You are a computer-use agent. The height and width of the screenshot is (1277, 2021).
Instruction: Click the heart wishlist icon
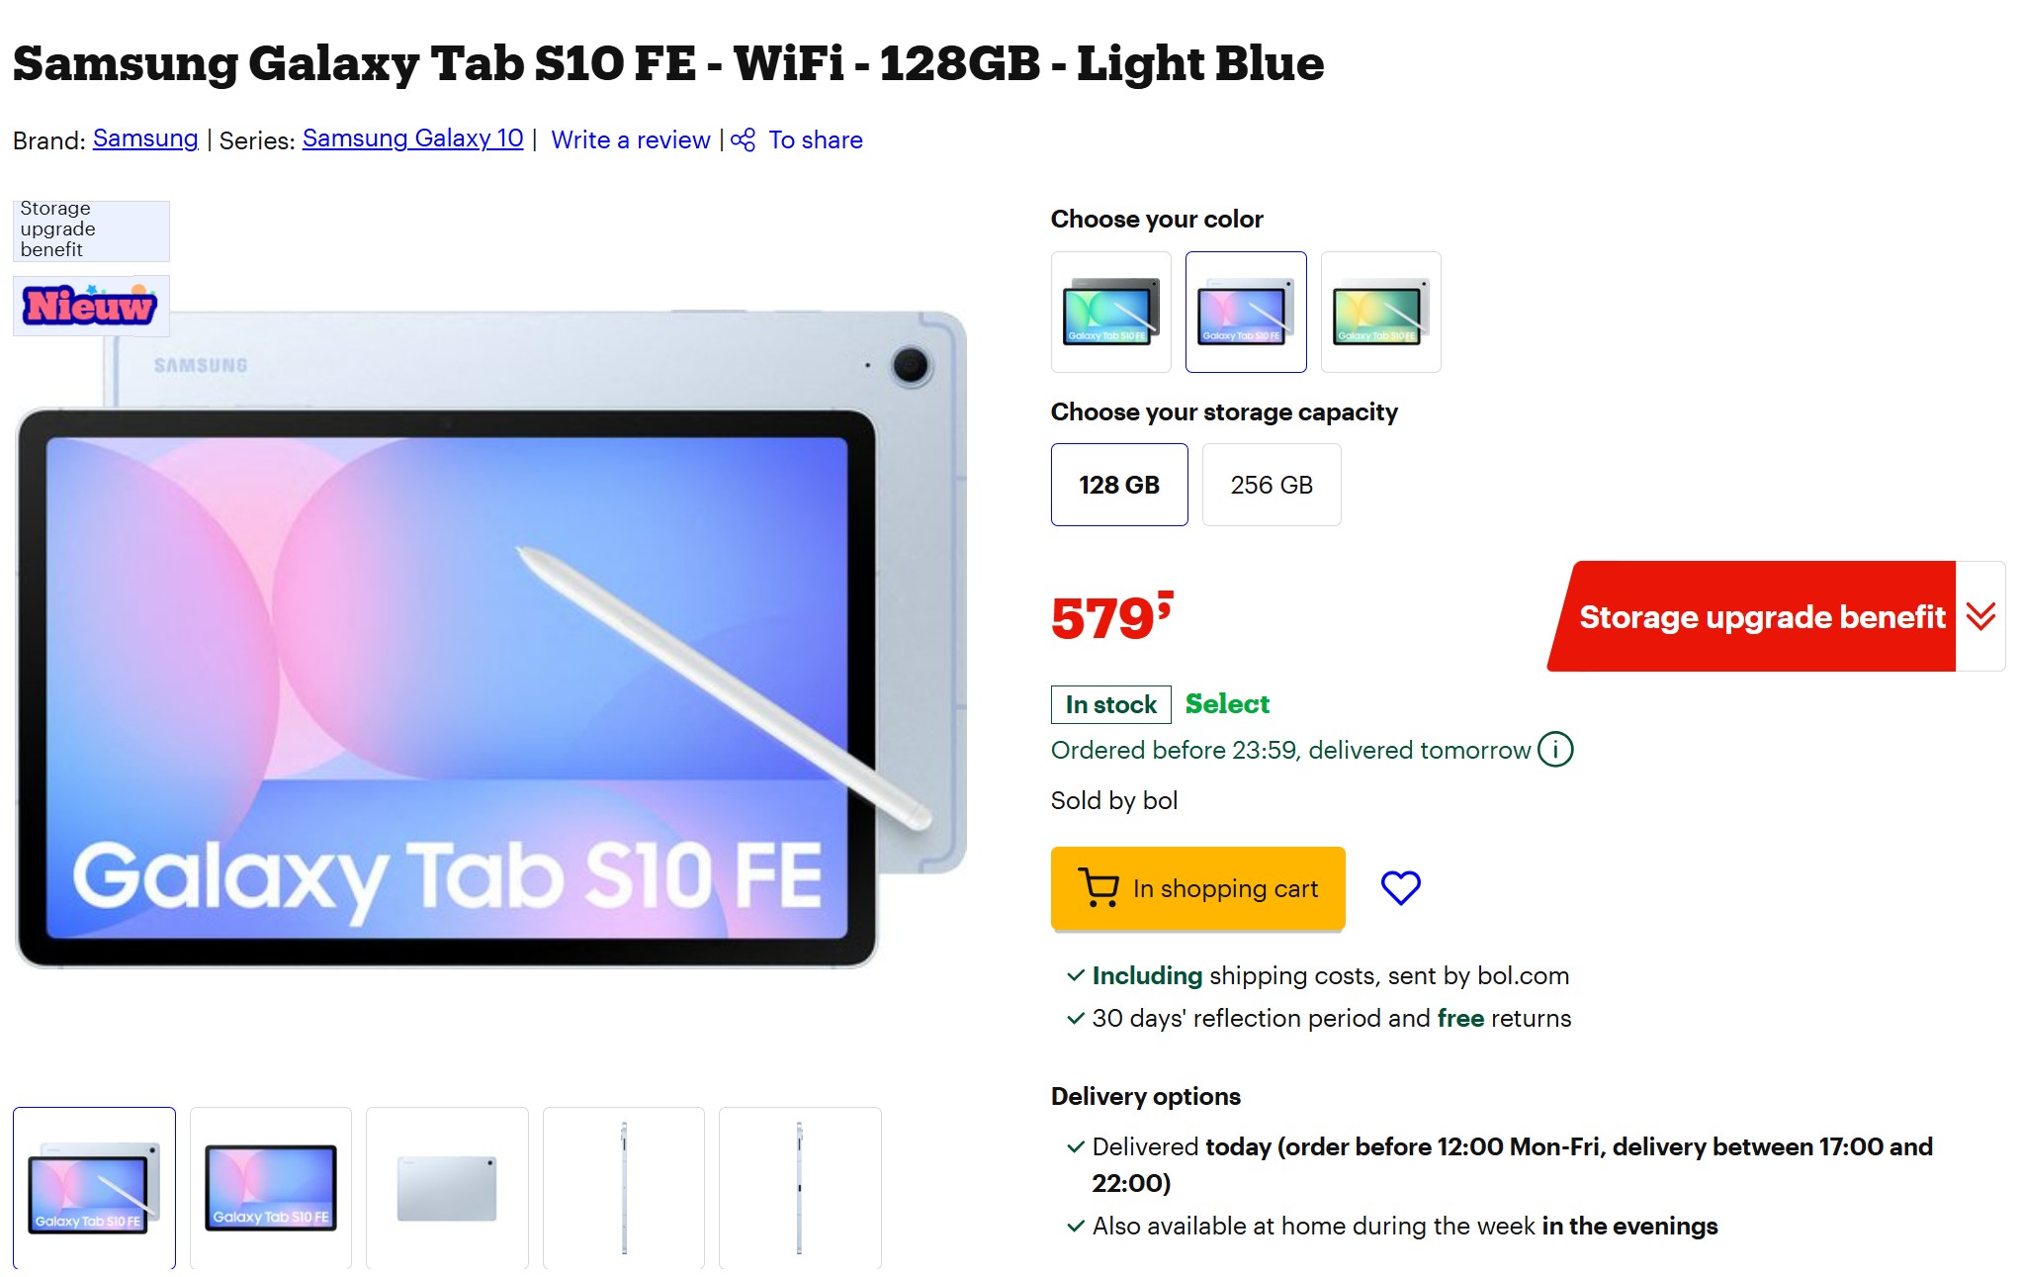point(1400,887)
